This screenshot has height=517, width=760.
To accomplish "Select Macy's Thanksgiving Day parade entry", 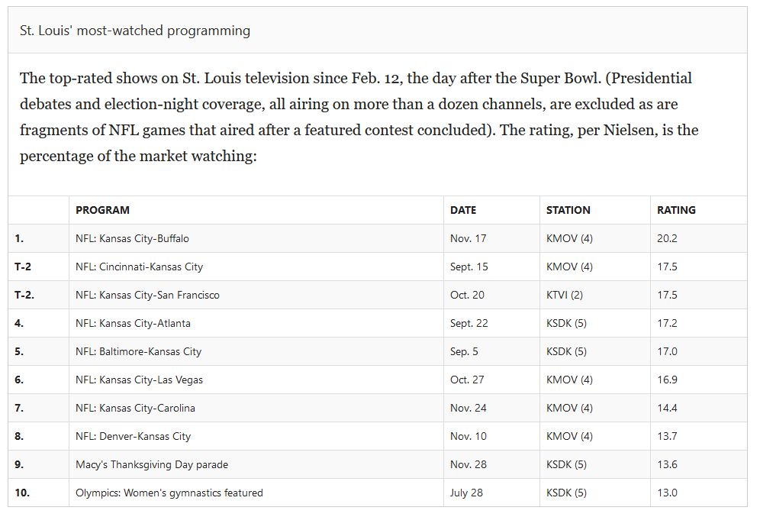I will tap(152, 464).
